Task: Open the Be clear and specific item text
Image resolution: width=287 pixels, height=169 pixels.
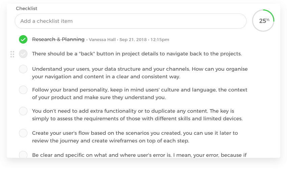Action: coord(139,155)
